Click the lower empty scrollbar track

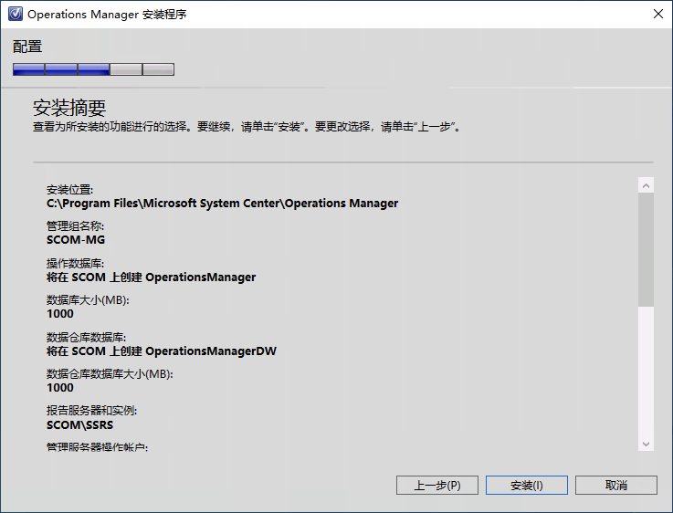tap(646, 372)
